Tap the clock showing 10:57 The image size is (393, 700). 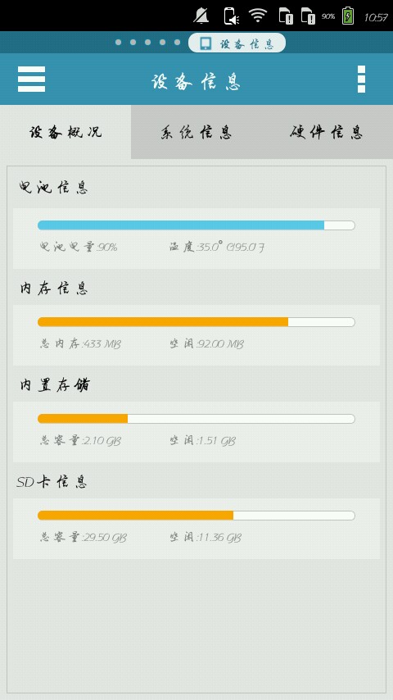pos(376,17)
